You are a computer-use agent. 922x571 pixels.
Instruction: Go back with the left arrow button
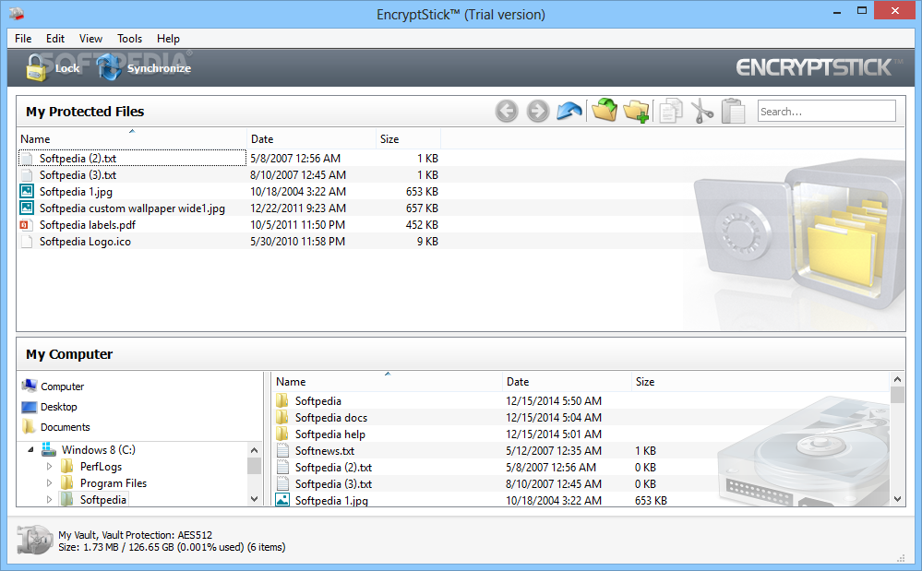tap(507, 111)
